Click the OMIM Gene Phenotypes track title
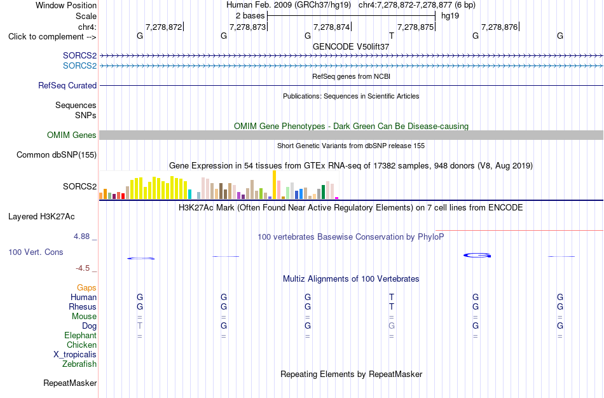Screen dimensions: 604x398 pos(351,126)
